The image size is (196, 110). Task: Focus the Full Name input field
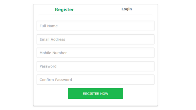(x=96, y=26)
